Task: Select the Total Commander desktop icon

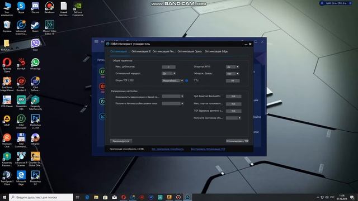Action: point(21,140)
